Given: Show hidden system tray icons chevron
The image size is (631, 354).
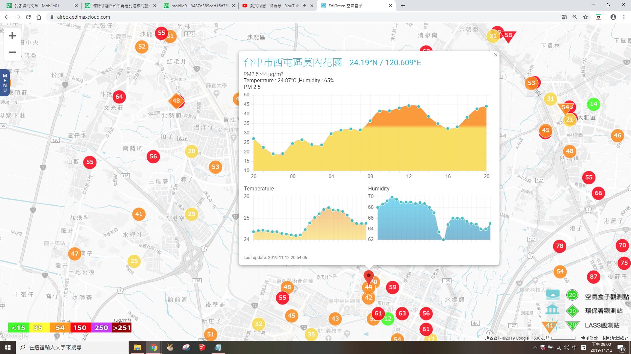Looking at the screenshot, I should coord(535,347).
